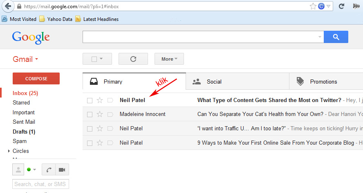Viewport: 363px width, 193px height.
Task: Click the COMPOSE button
Action: click(36, 79)
